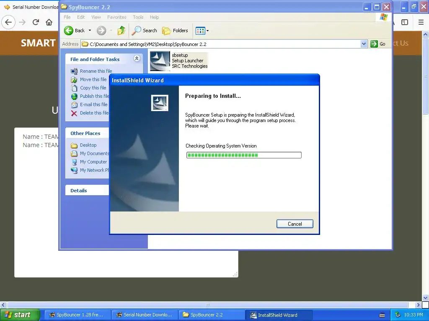Click the address path field in Explorer
Screen dimensions: 429x321
pyautogui.click(x=220, y=44)
